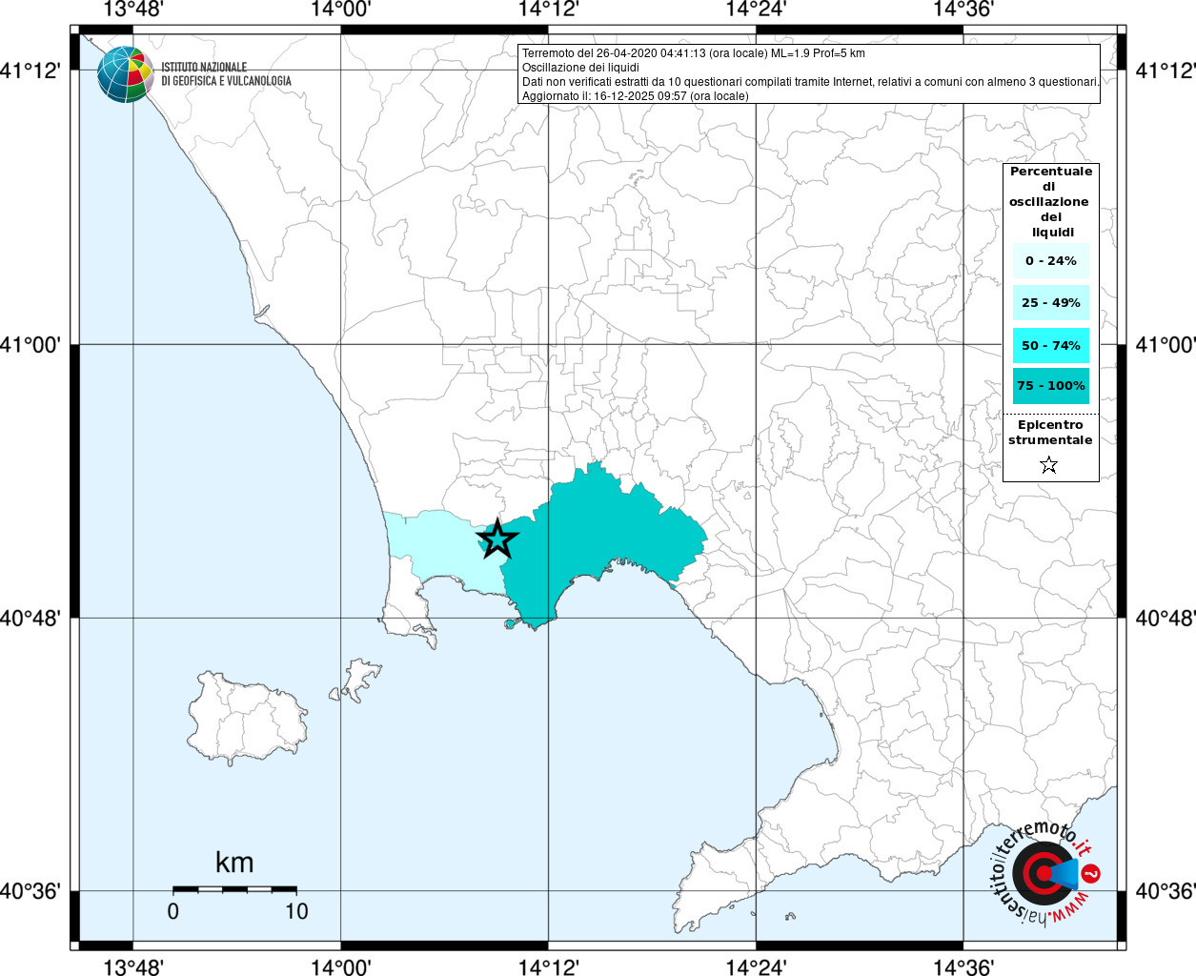Click the right 41°12' latitude label

[x=1165, y=71]
